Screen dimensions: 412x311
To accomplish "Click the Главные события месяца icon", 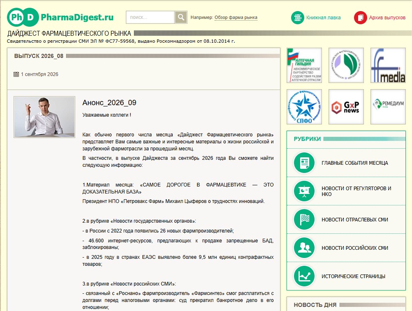I will point(304,163).
